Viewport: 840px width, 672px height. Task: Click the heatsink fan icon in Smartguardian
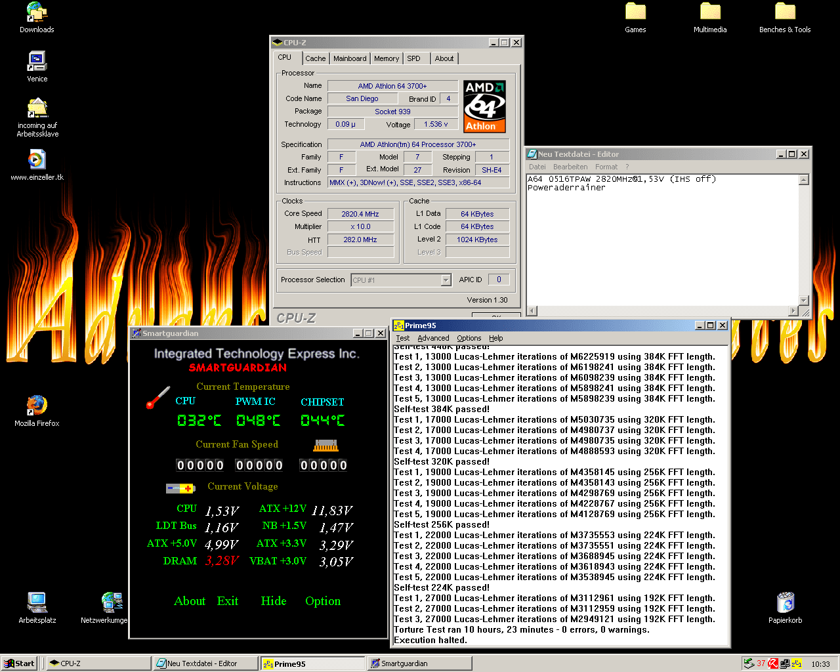(x=325, y=446)
